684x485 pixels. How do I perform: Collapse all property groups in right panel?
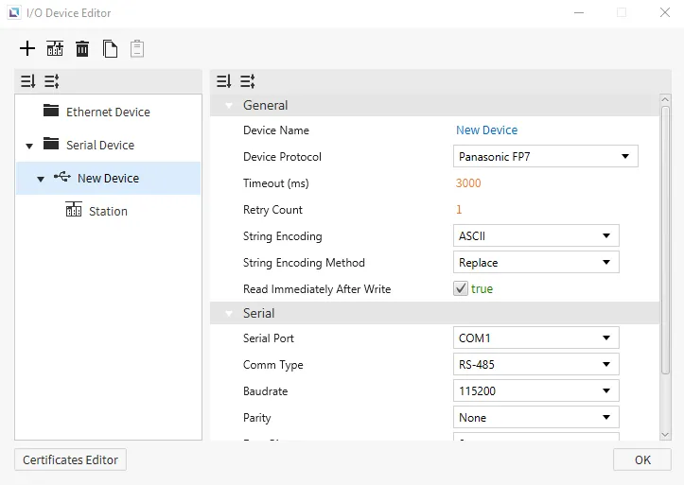247,81
